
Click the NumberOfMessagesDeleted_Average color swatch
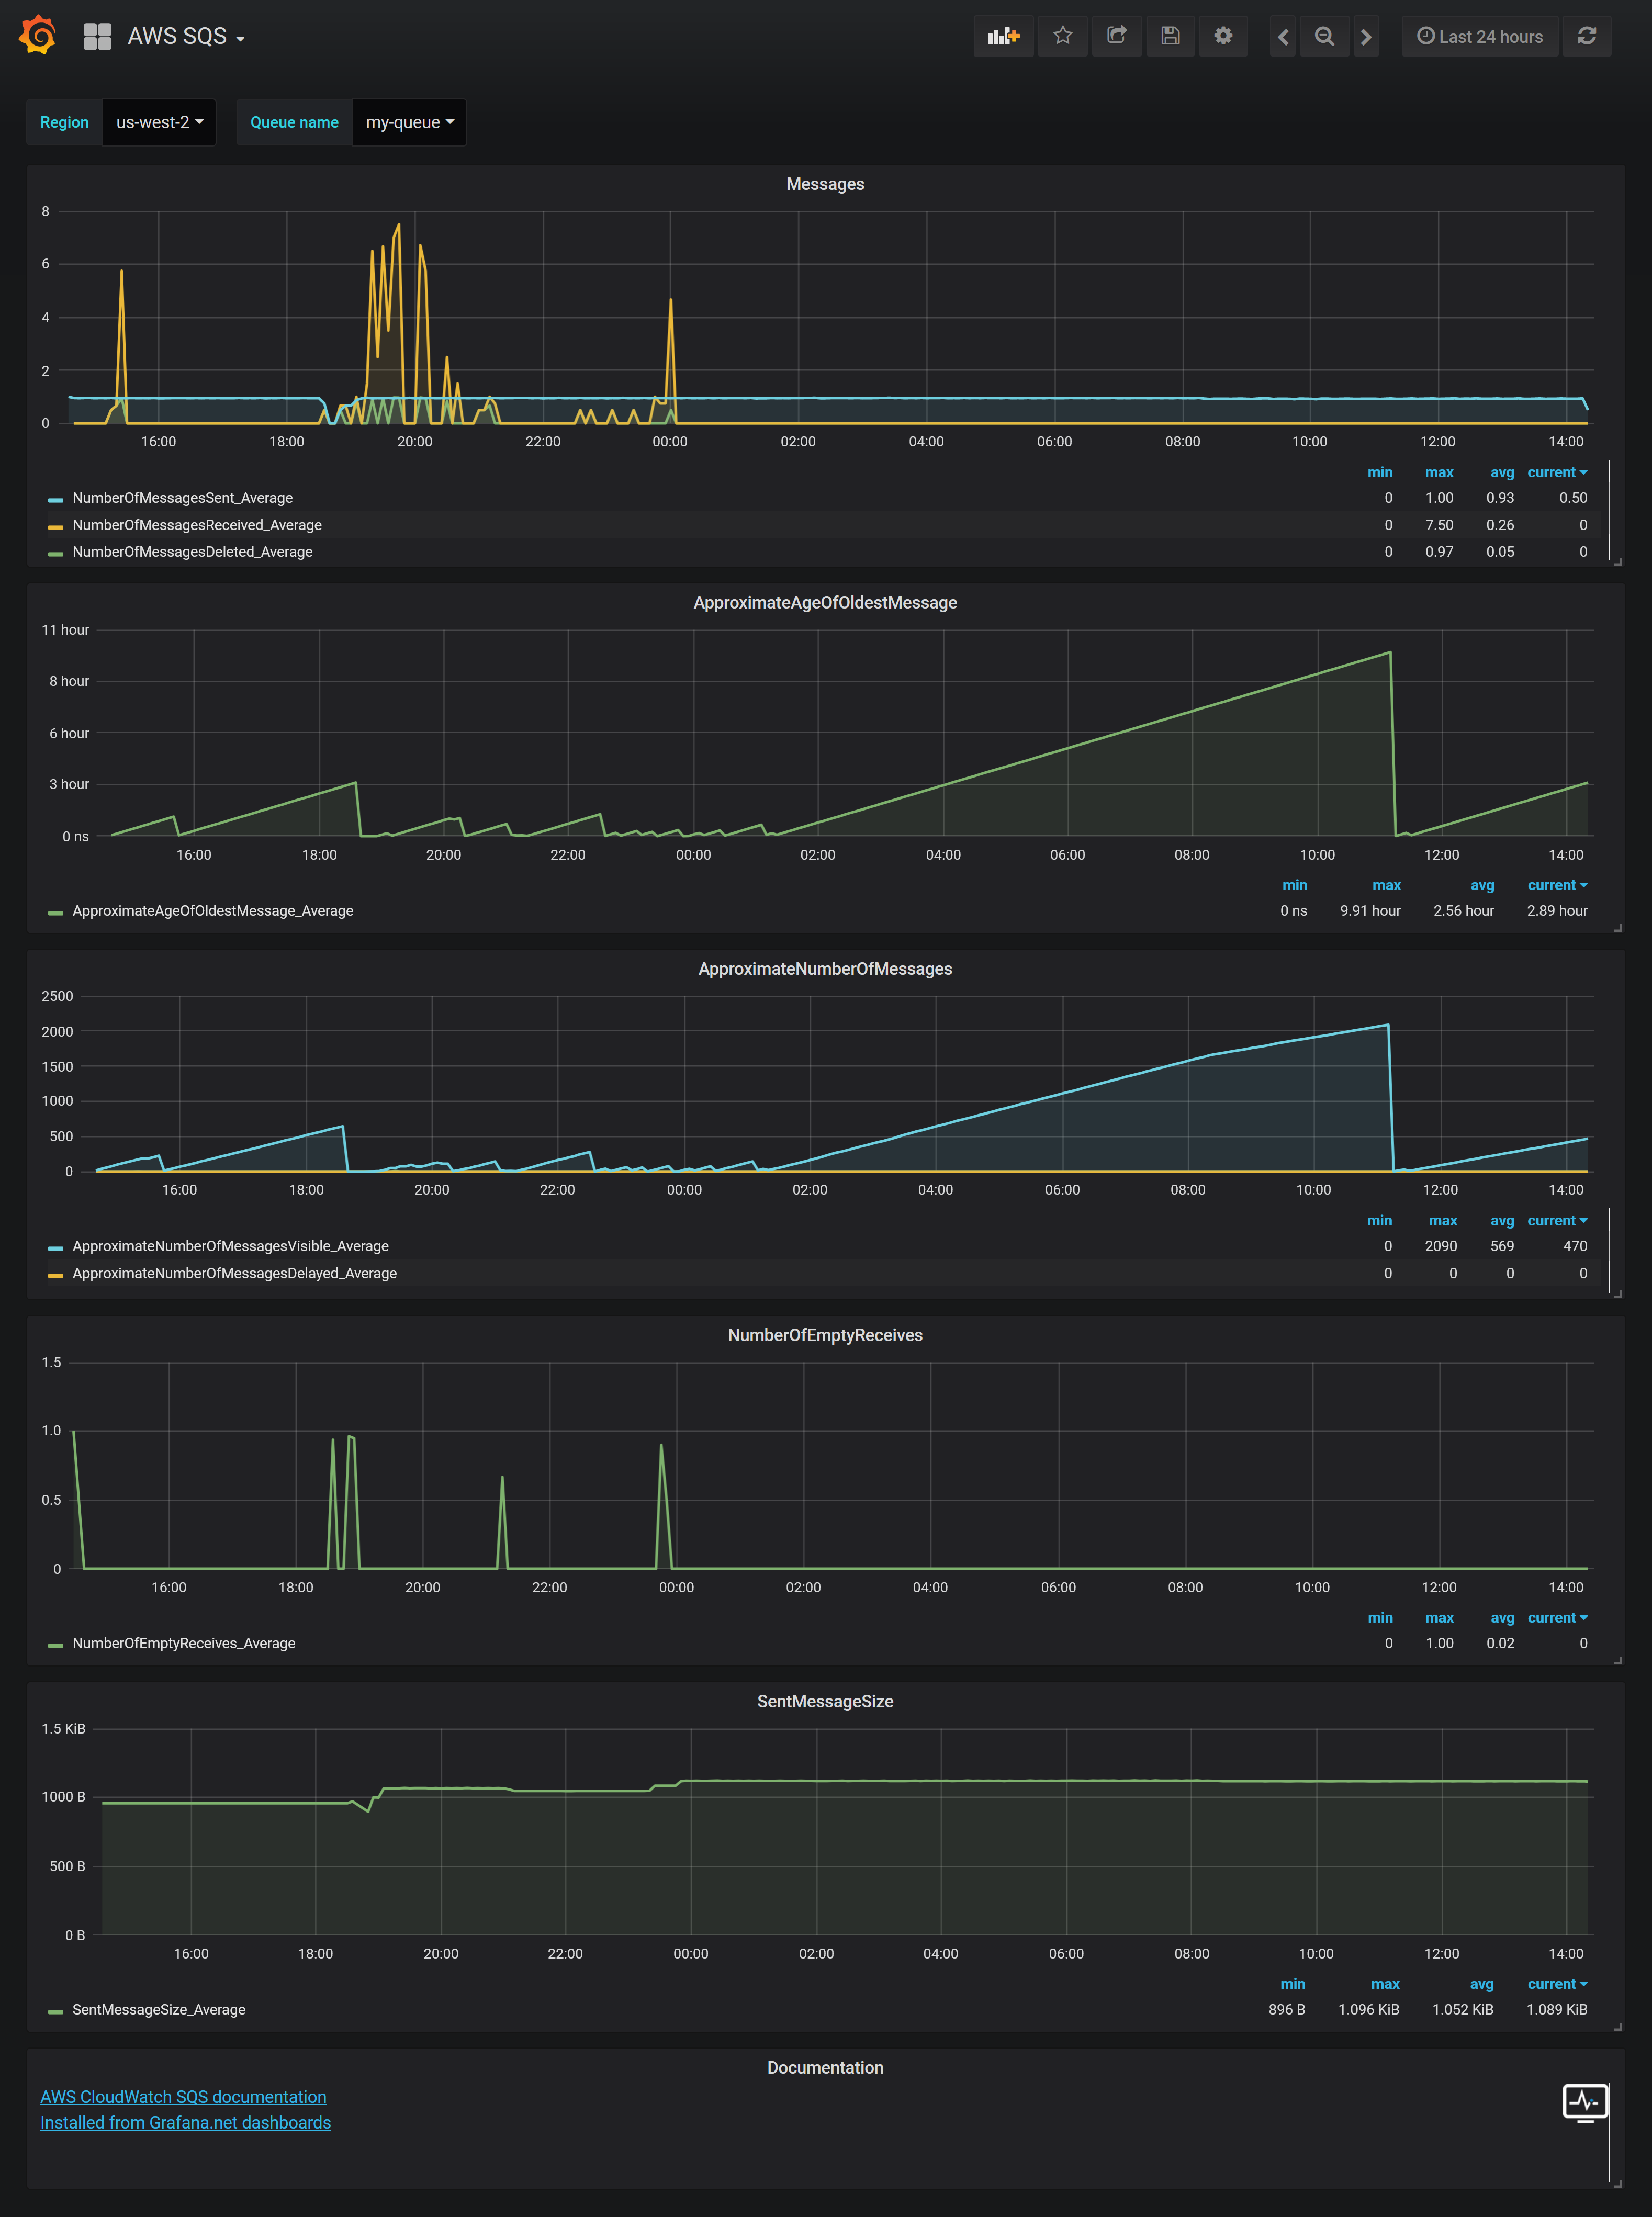[56, 553]
